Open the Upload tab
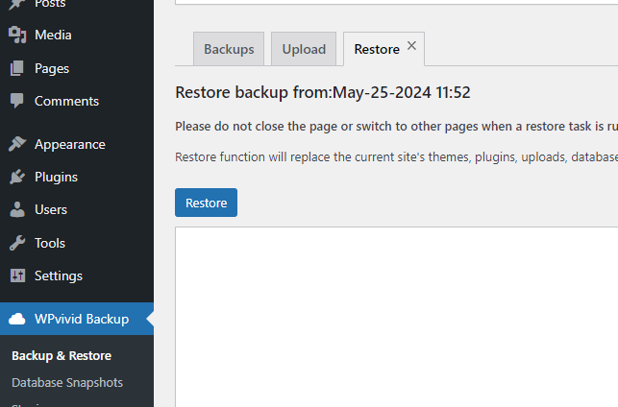The height and width of the screenshot is (407, 618). click(x=304, y=49)
